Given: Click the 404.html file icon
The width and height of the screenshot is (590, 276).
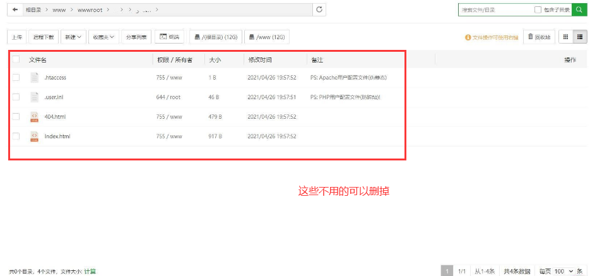Looking at the screenshot, I should 34,117.
